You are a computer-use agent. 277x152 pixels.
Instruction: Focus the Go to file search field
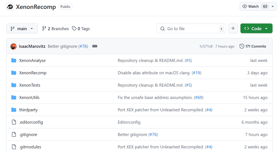coord(191,28)
